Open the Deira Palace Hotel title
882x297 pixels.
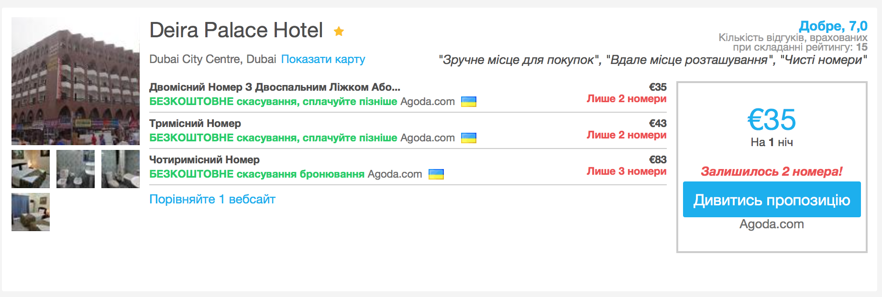[236, 30]
